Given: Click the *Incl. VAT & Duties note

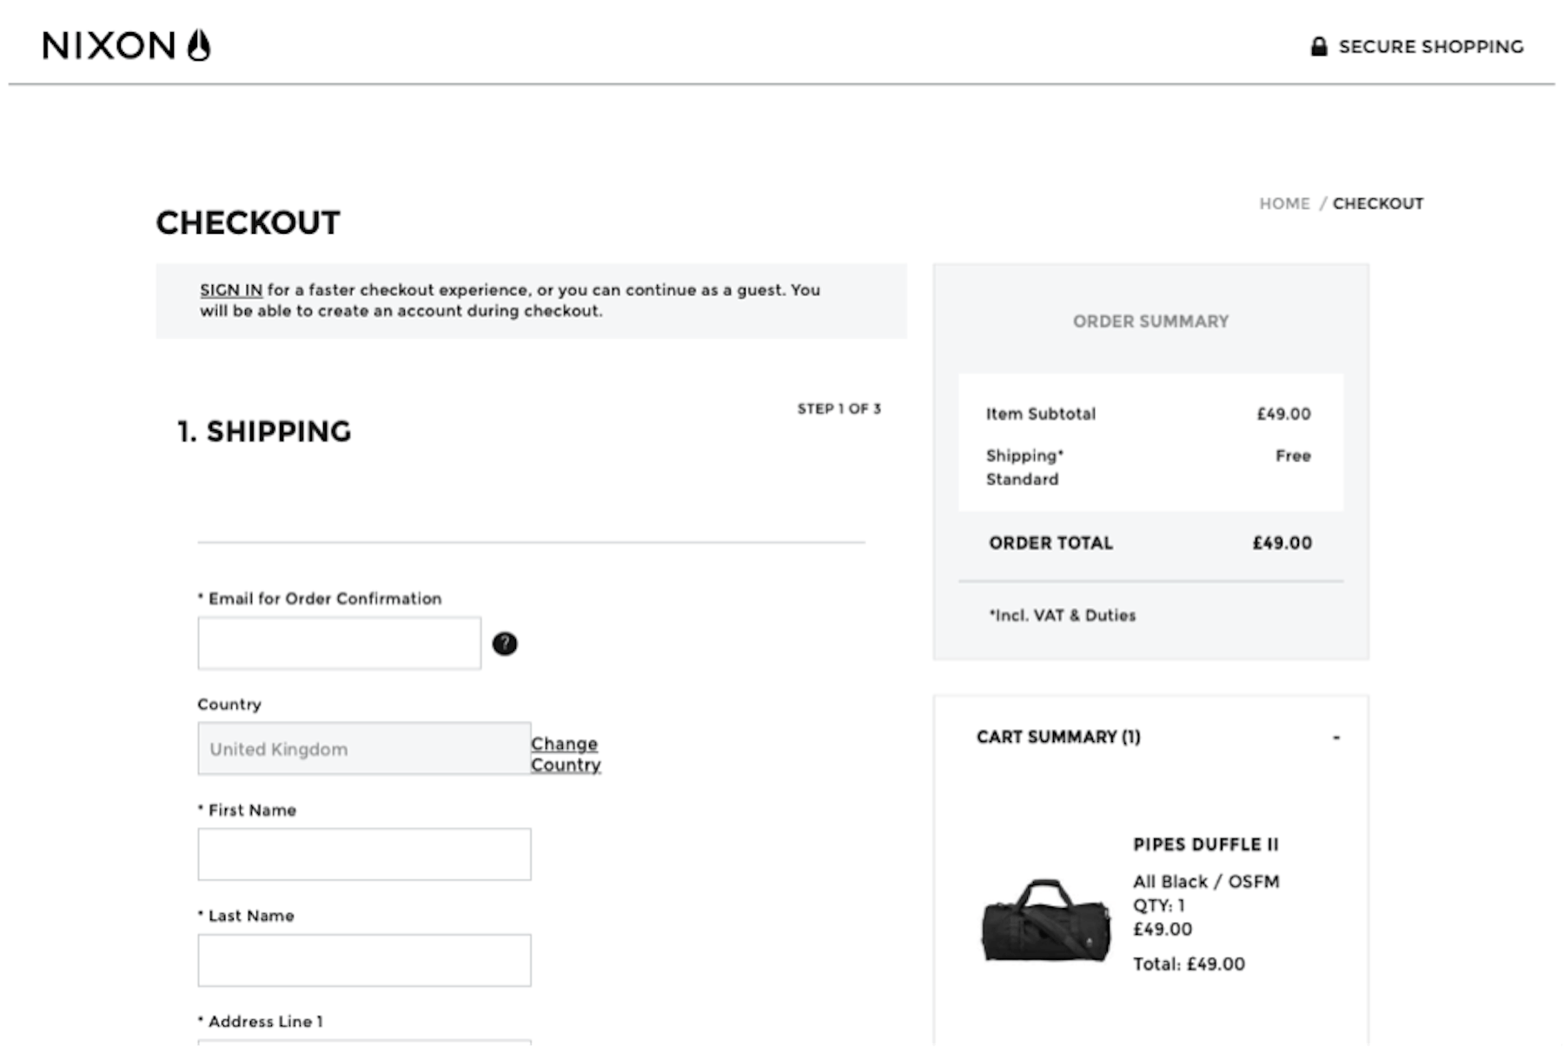Looking at the screenshot, I should coord(1063,615).
